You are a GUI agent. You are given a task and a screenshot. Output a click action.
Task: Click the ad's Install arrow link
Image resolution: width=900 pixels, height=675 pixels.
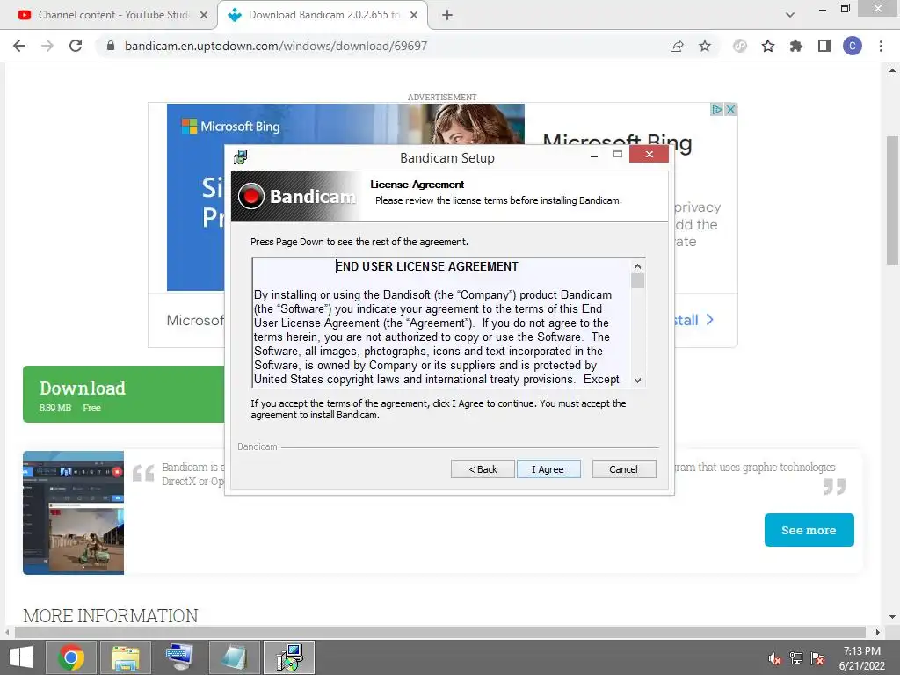pyautogui.click(x=693, y=320)
